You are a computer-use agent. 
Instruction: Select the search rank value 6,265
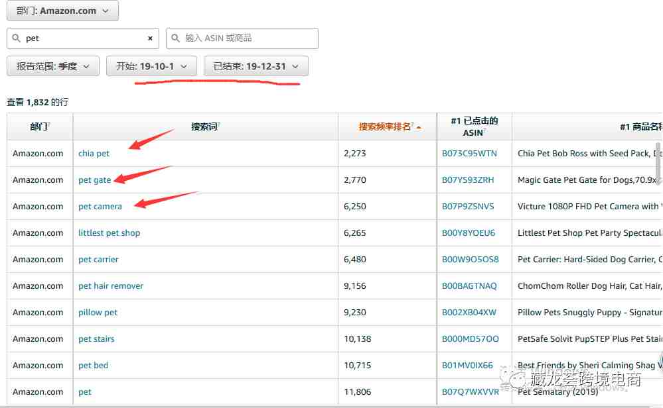click(355, 233)
